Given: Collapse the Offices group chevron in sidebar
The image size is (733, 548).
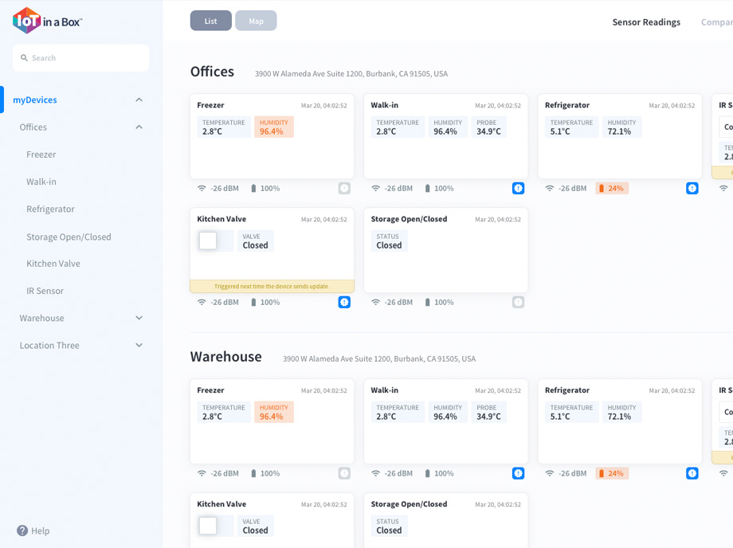Looking at the screenshot, I should click(x=139, y=127).
